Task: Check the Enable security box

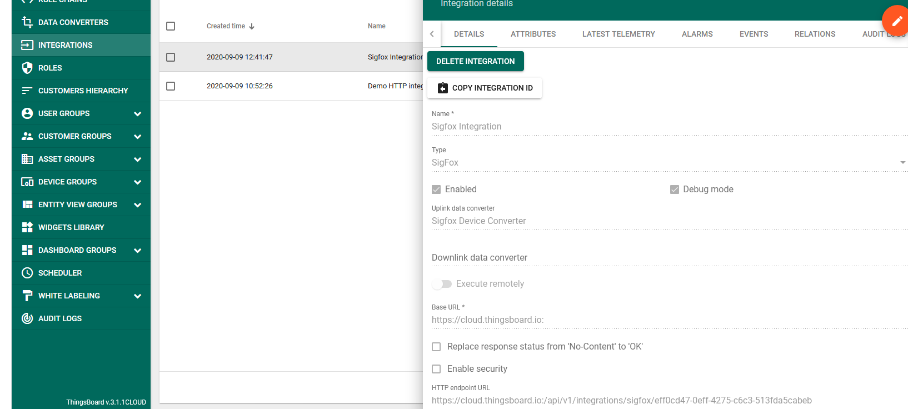Action: [436, 369]
